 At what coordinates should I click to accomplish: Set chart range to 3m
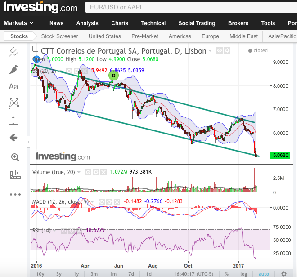pyautogui.click(x=94, y=274)
